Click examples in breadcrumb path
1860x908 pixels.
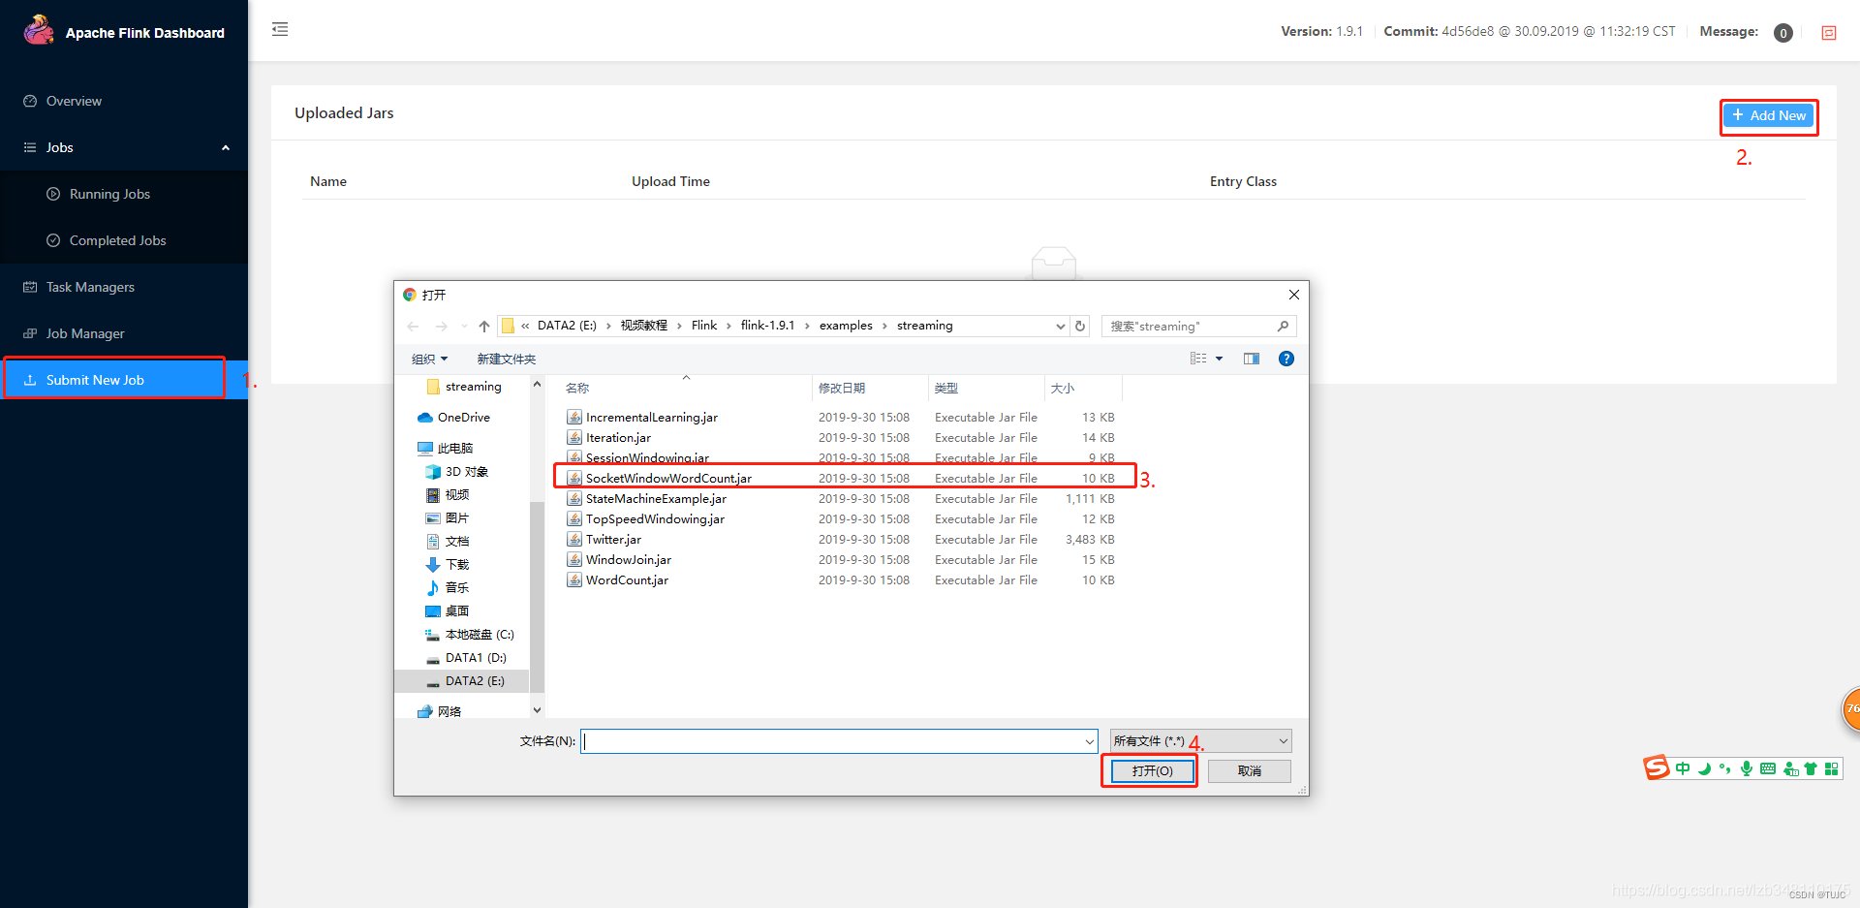tap(846, 326)
